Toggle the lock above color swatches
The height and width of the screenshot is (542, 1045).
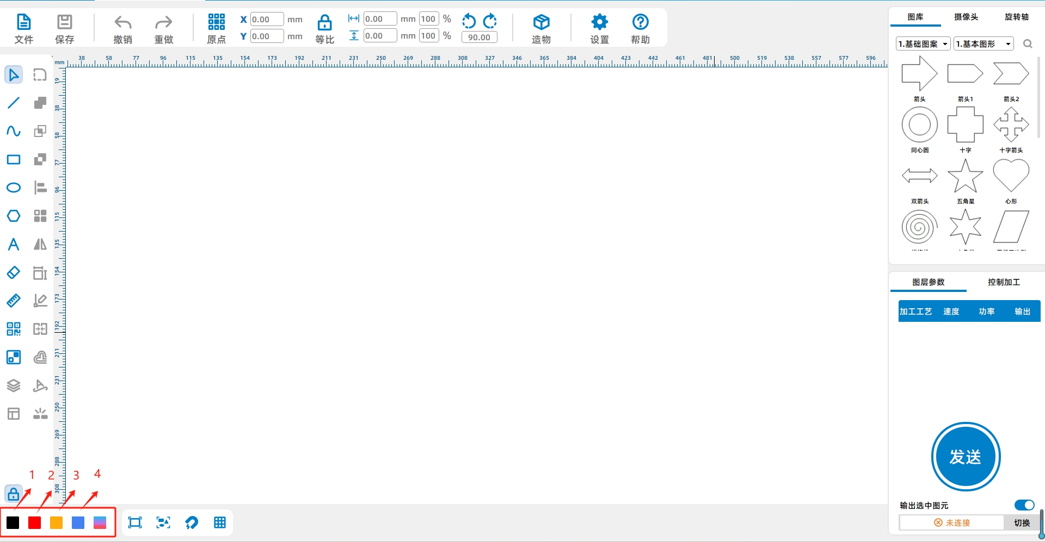coord(14,494)
